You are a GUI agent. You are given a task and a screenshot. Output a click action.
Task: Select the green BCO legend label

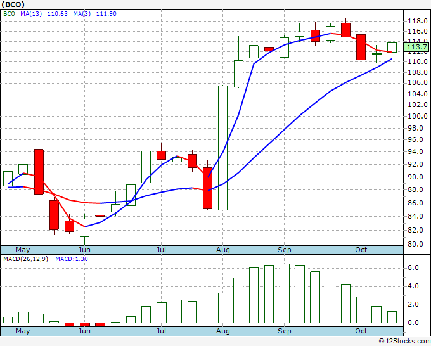pyautogui.click(x=9, y=14)
